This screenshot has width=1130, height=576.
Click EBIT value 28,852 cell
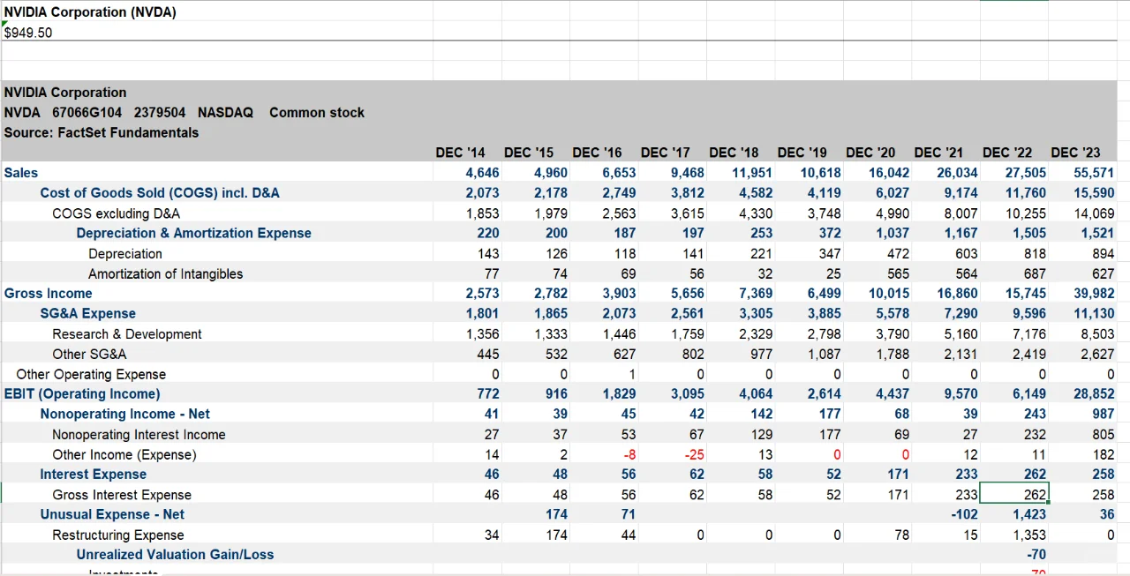(1094, 393)
